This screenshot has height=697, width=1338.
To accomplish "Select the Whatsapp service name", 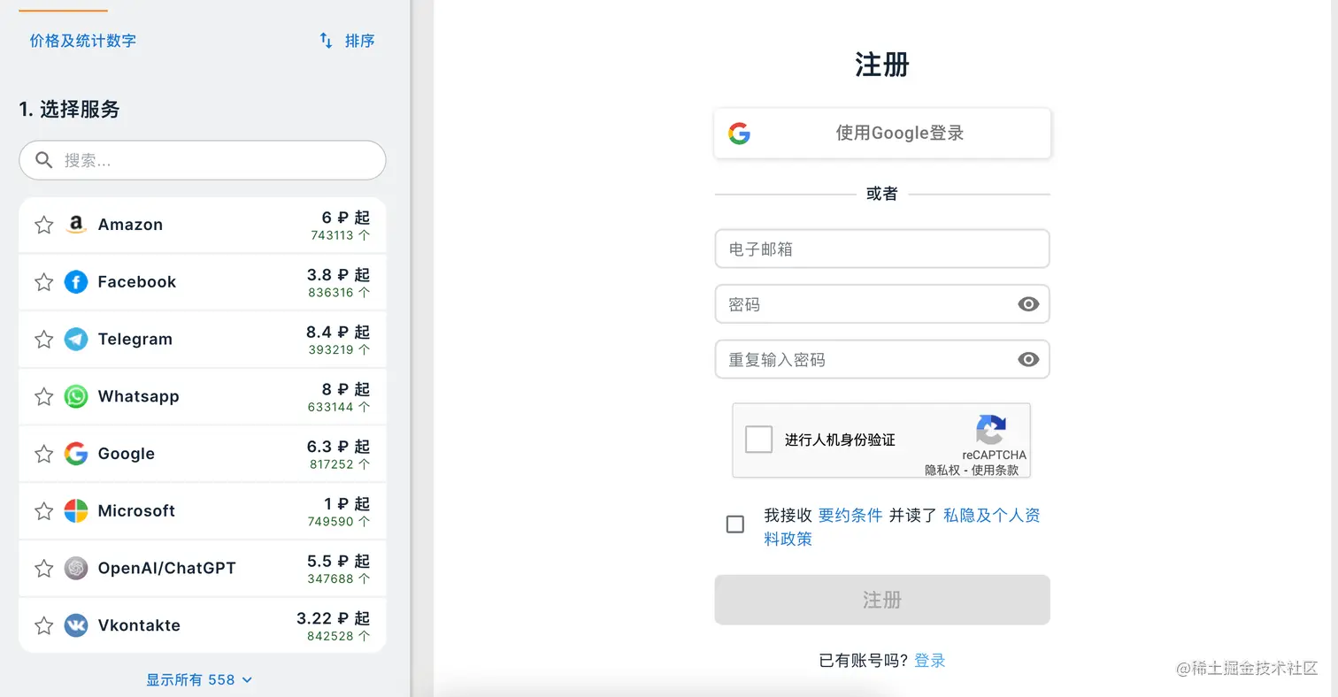I will 139,396.
